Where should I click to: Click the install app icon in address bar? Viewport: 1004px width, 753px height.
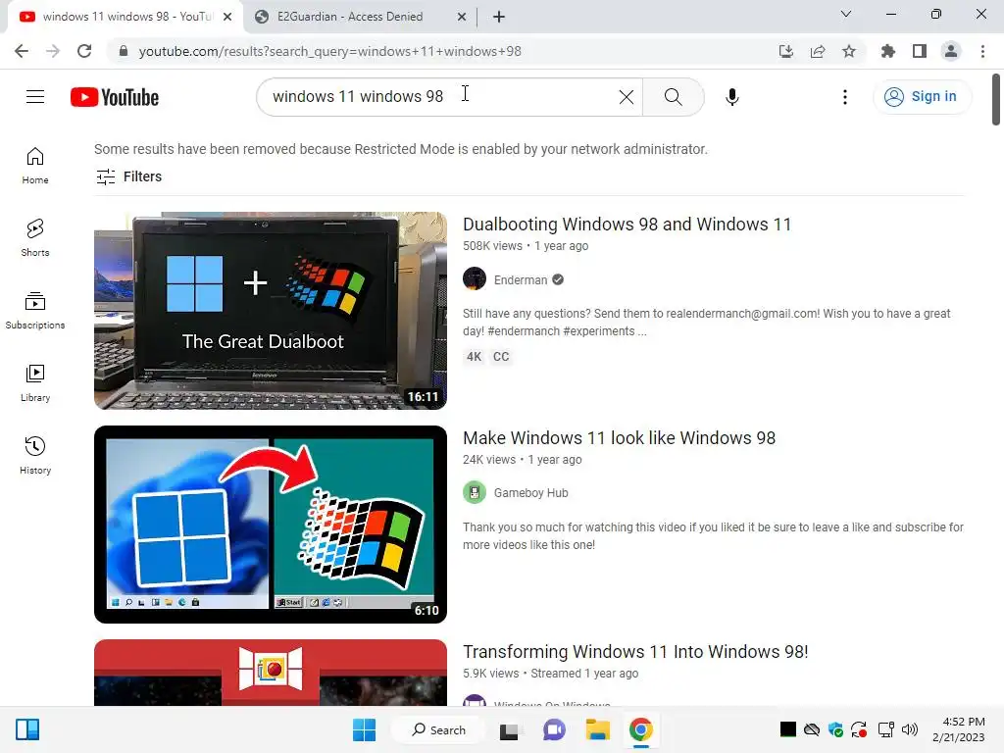(x=786, y=51)
